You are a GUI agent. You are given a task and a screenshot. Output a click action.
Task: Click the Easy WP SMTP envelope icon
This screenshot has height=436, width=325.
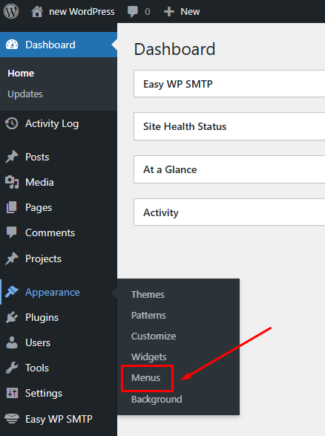(12, 418)
